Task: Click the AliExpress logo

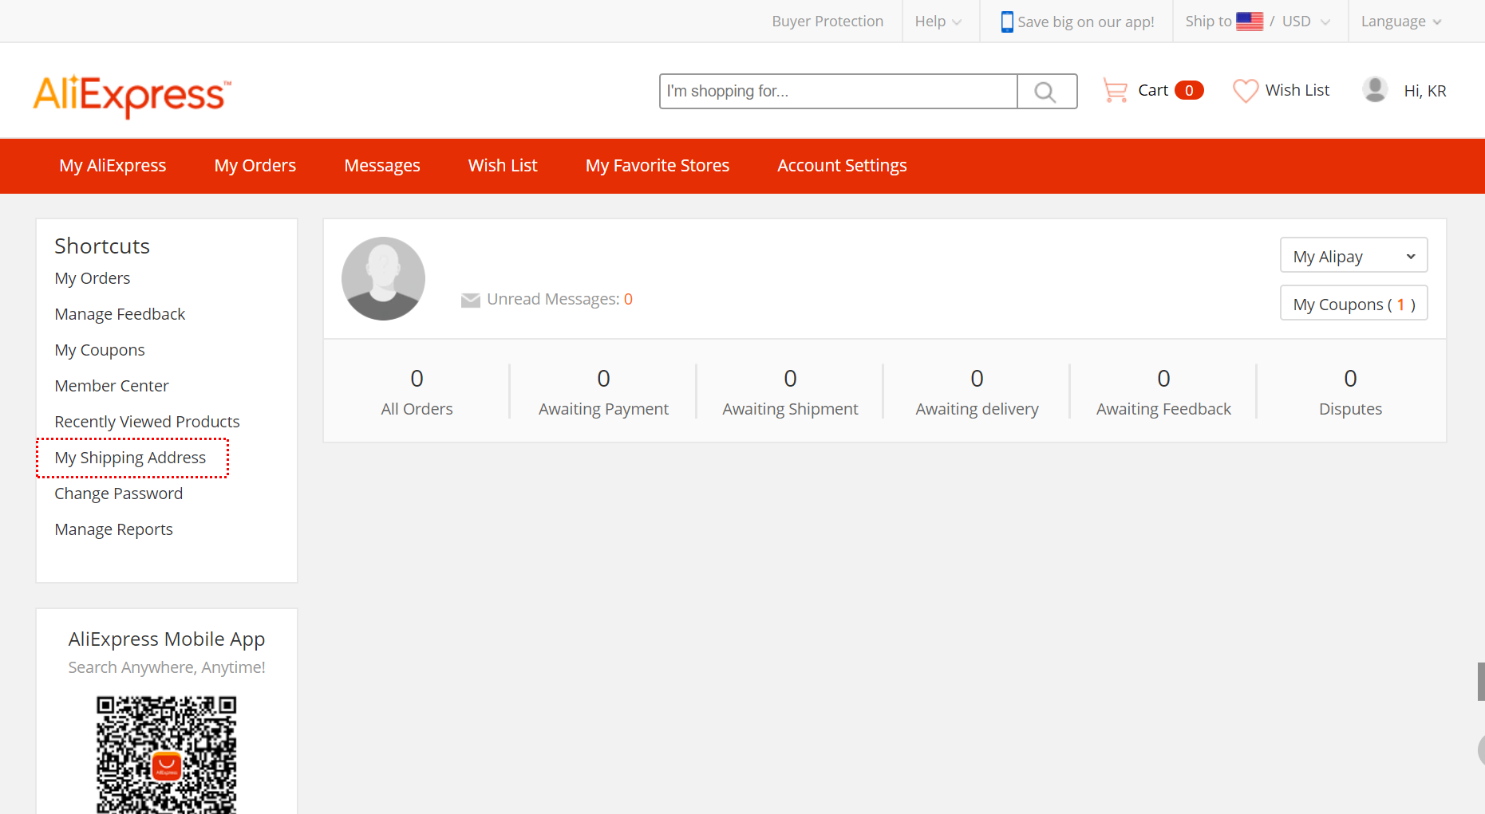Action: (132, 95)
